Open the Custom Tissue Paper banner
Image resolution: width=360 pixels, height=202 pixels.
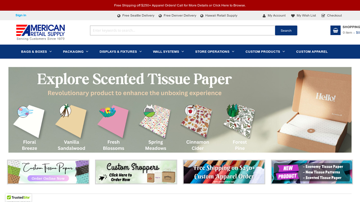pos(48,172)
